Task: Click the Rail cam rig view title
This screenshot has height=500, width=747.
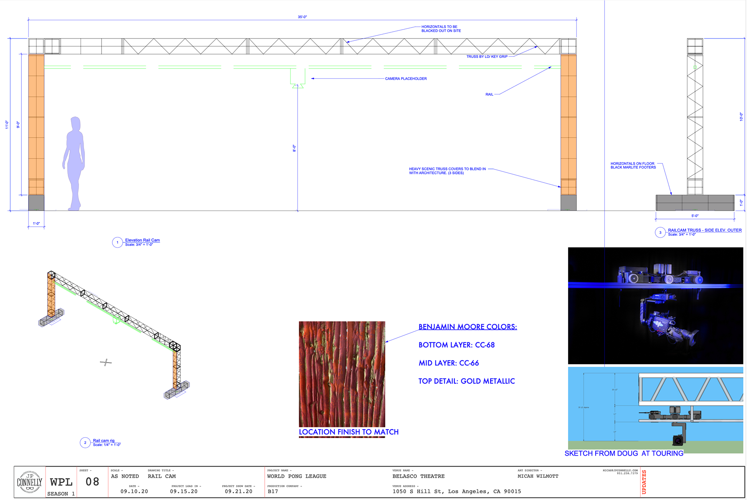Action: click(x=103, y=440)
